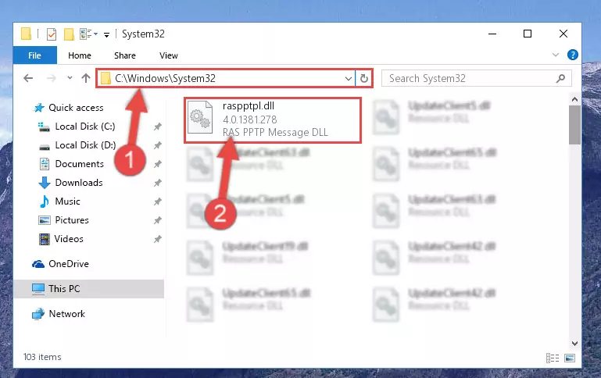
Task: Open the Customize Quick Access Toolbar arrow
Action: click(106, 34)
